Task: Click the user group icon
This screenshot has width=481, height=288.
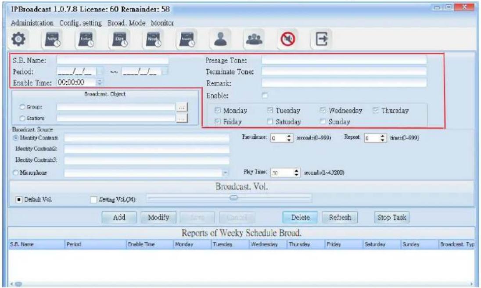Action: [x=254, y=39]
